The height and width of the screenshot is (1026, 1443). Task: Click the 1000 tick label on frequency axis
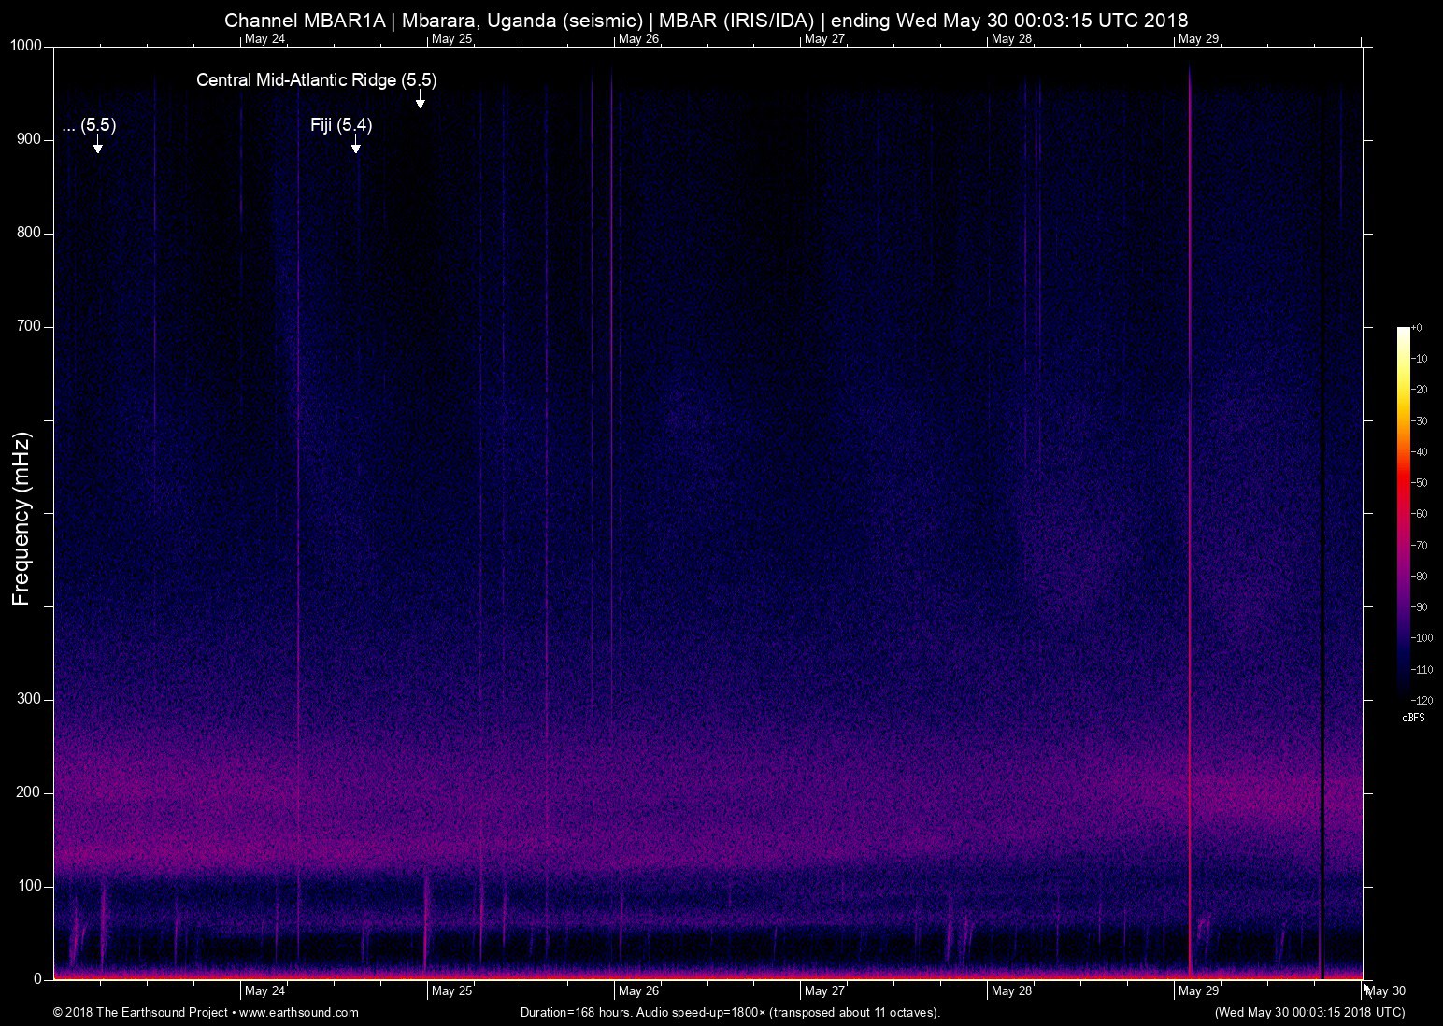pos(25,46)
